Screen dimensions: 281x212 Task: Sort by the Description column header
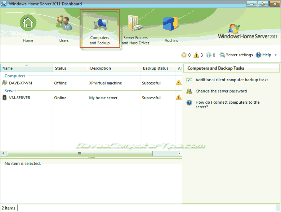coord(114,68)
